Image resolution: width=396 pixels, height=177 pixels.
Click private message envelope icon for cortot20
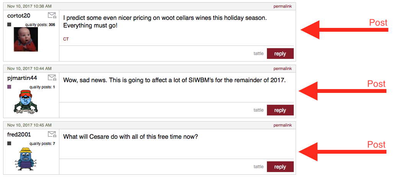tap(52, 15)
